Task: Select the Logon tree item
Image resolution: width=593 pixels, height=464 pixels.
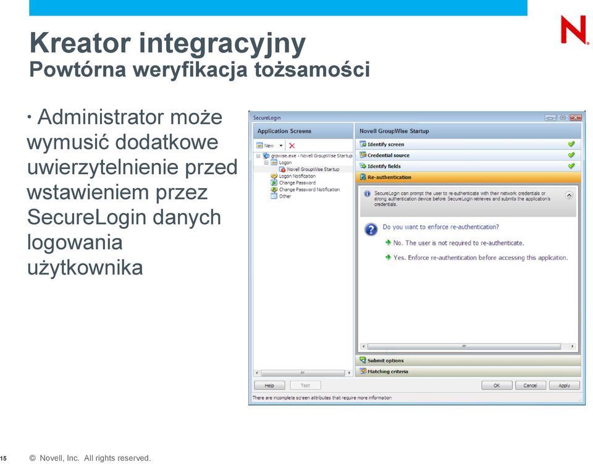Action: click(285, 162)
